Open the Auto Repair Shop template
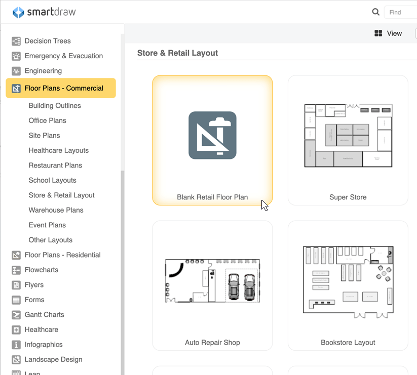The height and width of the screenshot is (375, 417). (212, 285)
